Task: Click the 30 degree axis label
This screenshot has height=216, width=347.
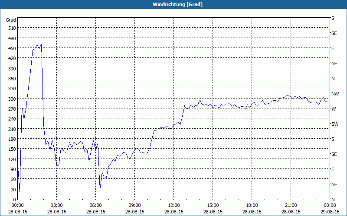Action: coord(13,190)
